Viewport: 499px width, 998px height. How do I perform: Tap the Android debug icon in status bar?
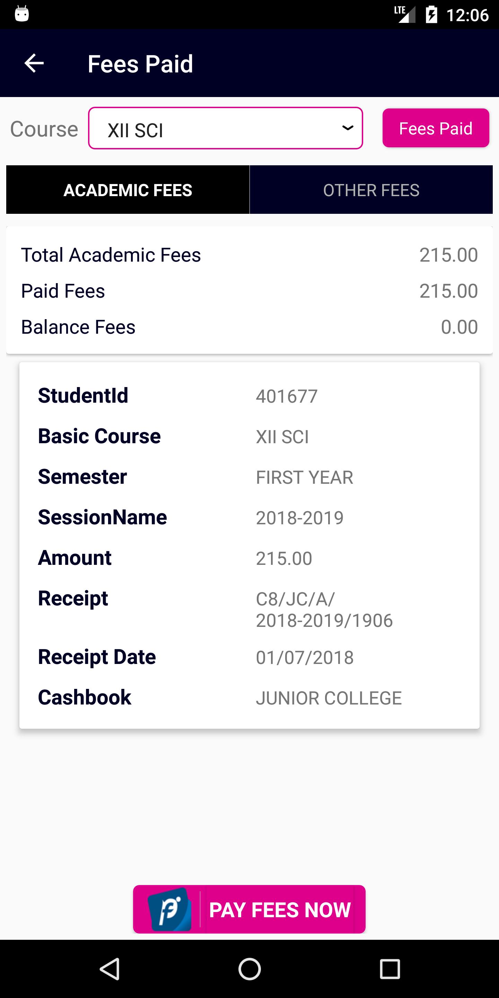[22, 14]
